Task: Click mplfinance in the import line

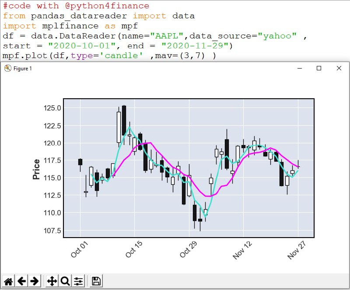Action: pyautogui.click(x=70, y=26)
